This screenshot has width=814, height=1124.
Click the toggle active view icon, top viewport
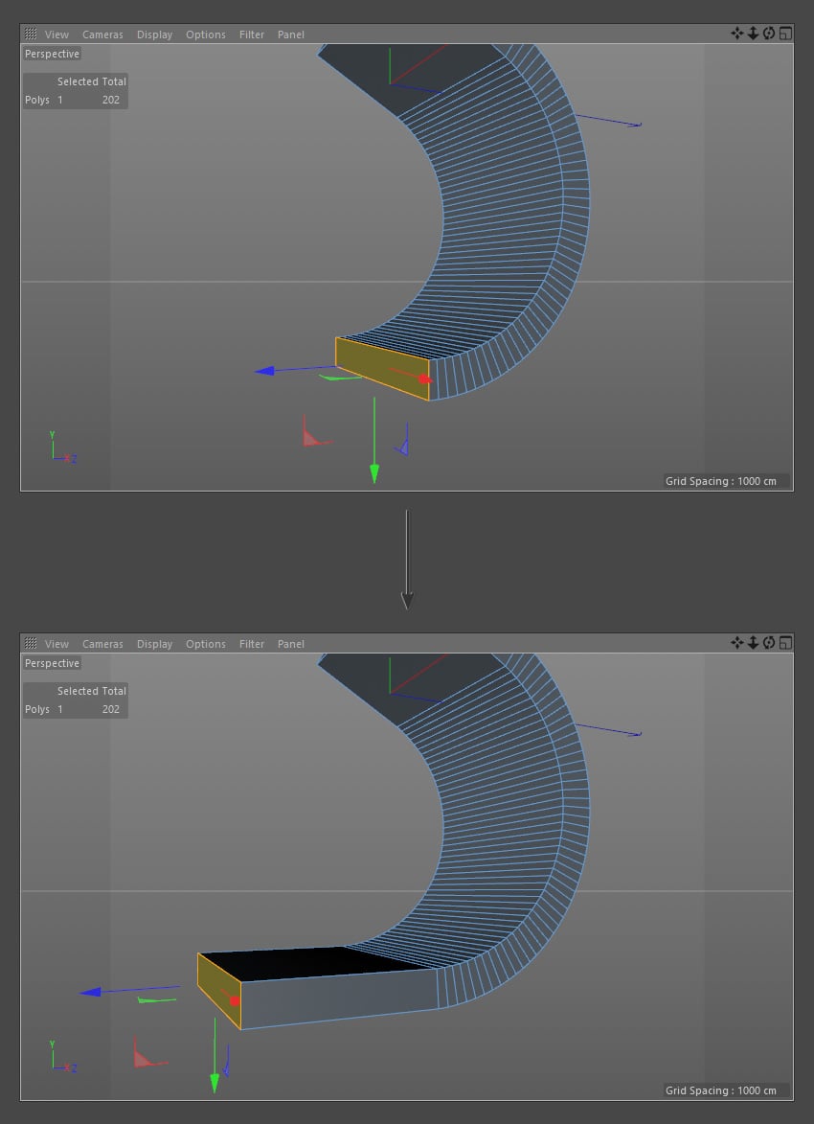point(785,33)
